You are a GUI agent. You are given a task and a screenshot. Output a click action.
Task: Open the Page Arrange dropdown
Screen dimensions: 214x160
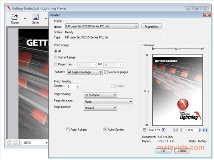[108, 101]
